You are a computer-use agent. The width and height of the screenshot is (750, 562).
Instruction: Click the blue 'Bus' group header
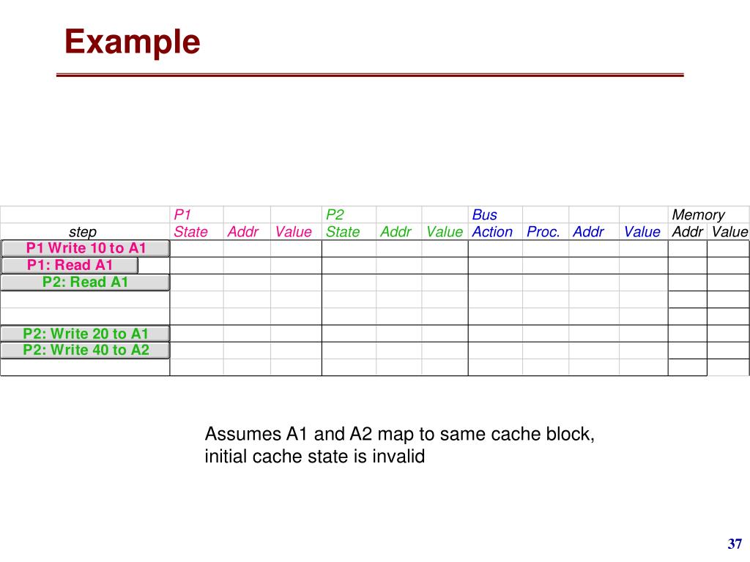point(484,214)
